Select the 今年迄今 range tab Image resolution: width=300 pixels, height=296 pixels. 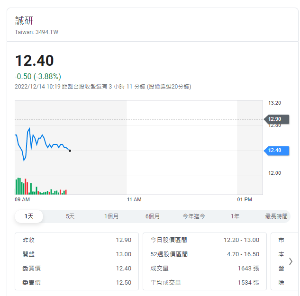click(194, 216)
